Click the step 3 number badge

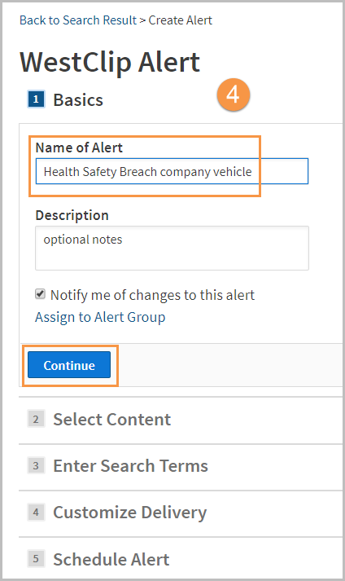click(x=36, y=465)
